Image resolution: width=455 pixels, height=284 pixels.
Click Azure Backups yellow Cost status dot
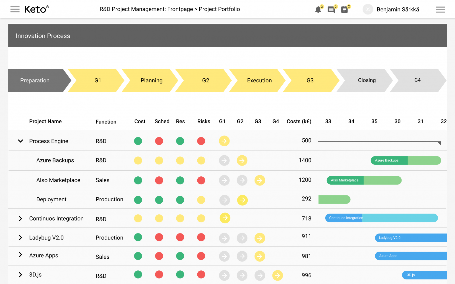[x=138, y=160]
